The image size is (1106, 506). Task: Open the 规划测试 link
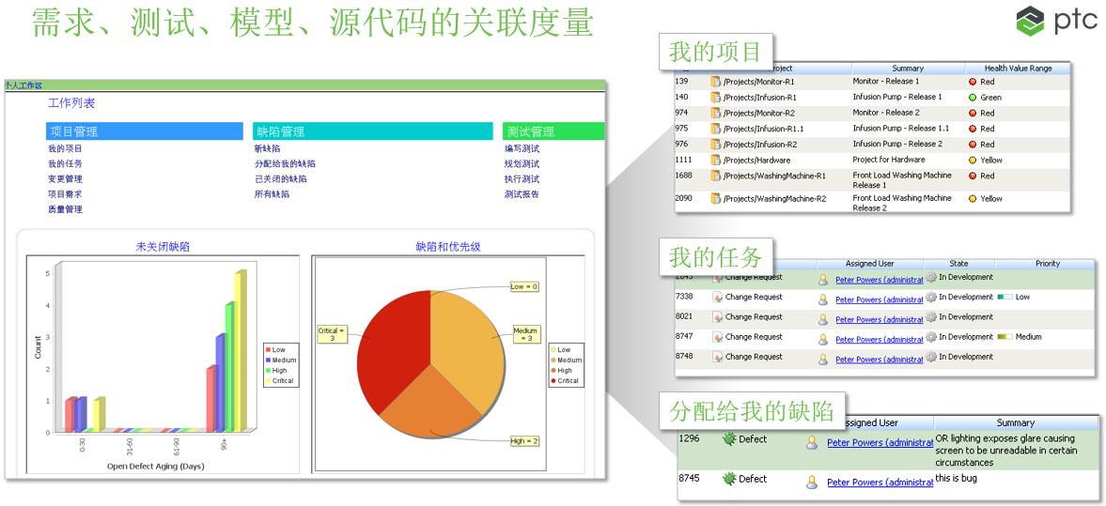pyautogui.click(x=522, y=163)
